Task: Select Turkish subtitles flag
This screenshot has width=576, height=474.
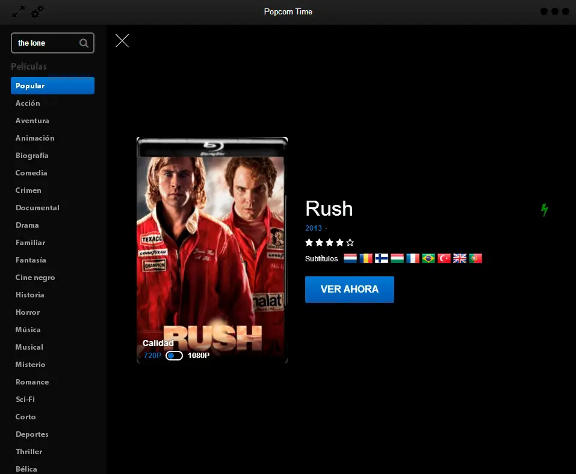Action: click(x=444, y=258)
